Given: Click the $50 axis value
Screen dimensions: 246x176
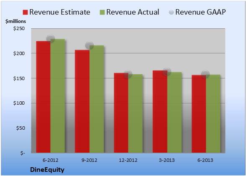Looking at the screenshot, I should [20, 128].
